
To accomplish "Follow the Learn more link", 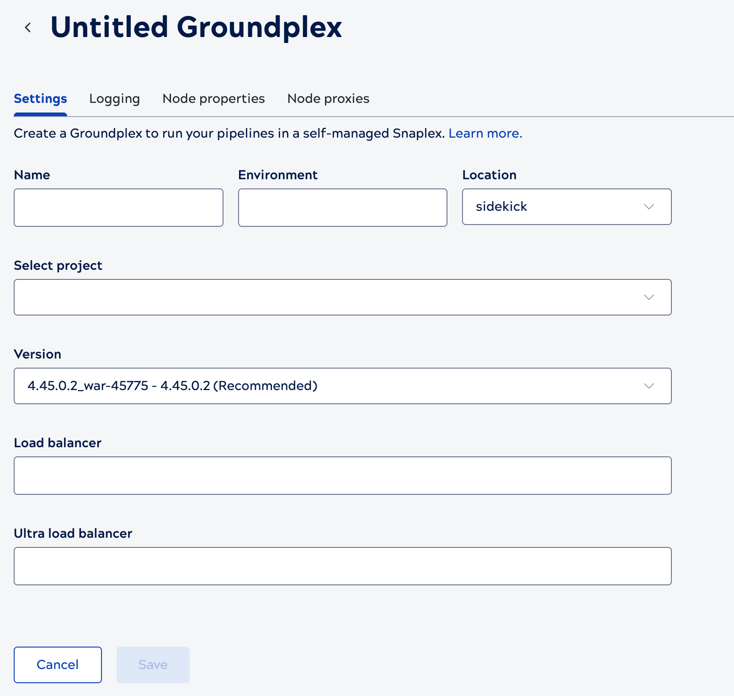I will click(485, 134).
